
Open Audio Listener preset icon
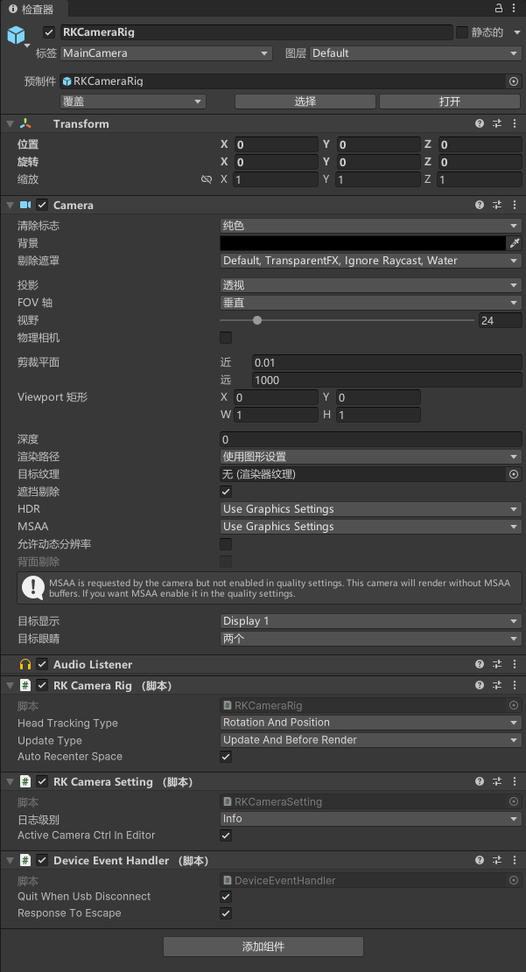click(x=497, y=664)
